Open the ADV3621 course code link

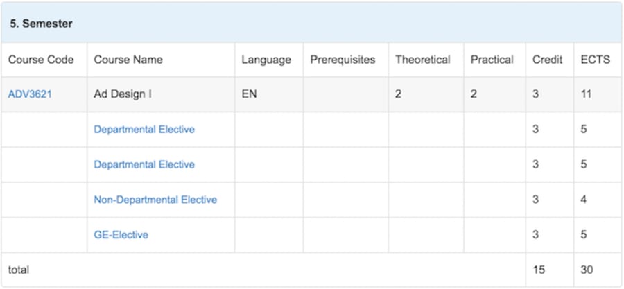30,95
